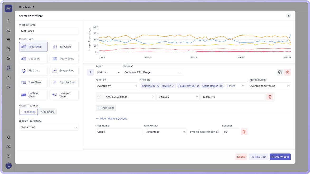
Task: Select the Query Value graph type
Action: (x=64, y=59)
